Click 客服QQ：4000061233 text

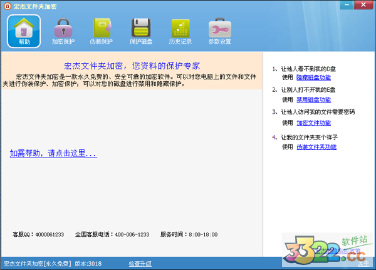point(38,234)
